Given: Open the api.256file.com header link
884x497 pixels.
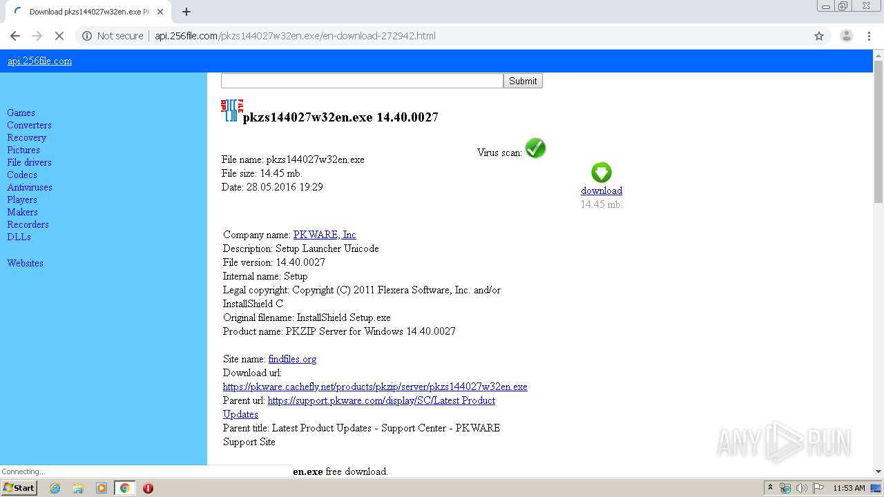Looking at the screenshot, I should tap(39, 61).
